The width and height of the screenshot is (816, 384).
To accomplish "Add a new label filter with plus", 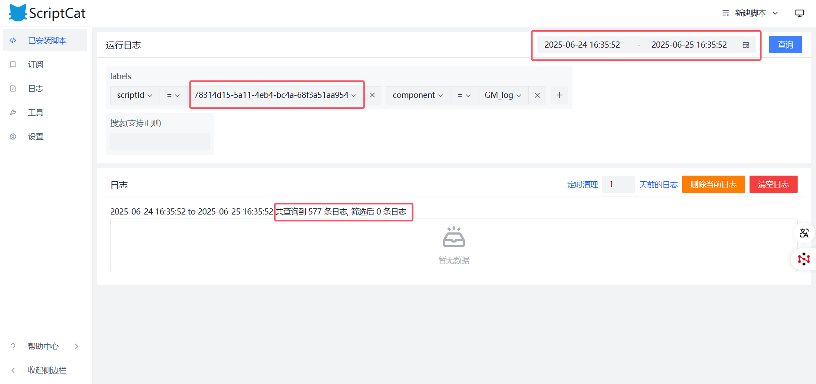I will coord(559,95).
